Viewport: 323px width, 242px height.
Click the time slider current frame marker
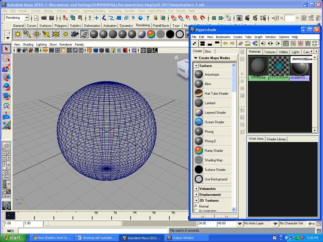coord(10,216)
